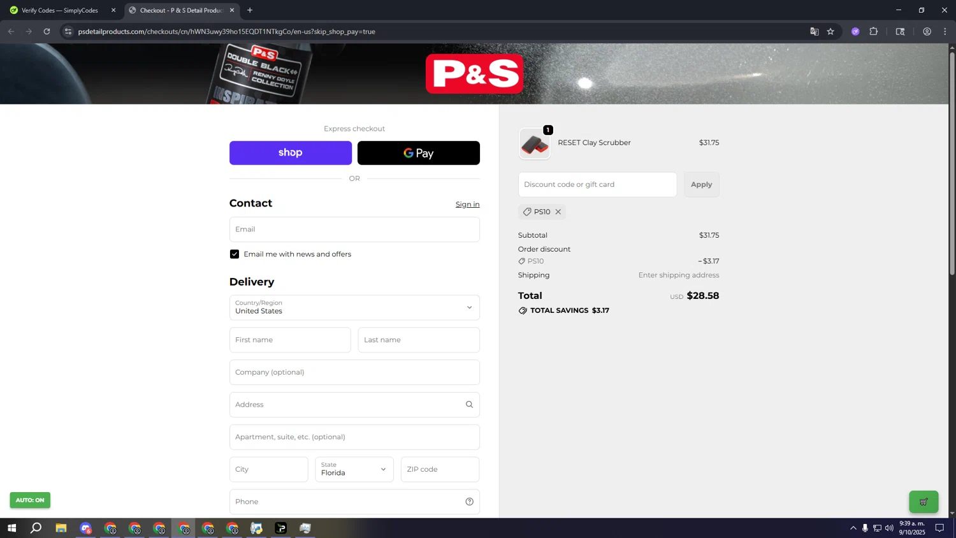The image size is (956, 538).
Task: Click the Sign in link
Action: click(x=467, y=204)
